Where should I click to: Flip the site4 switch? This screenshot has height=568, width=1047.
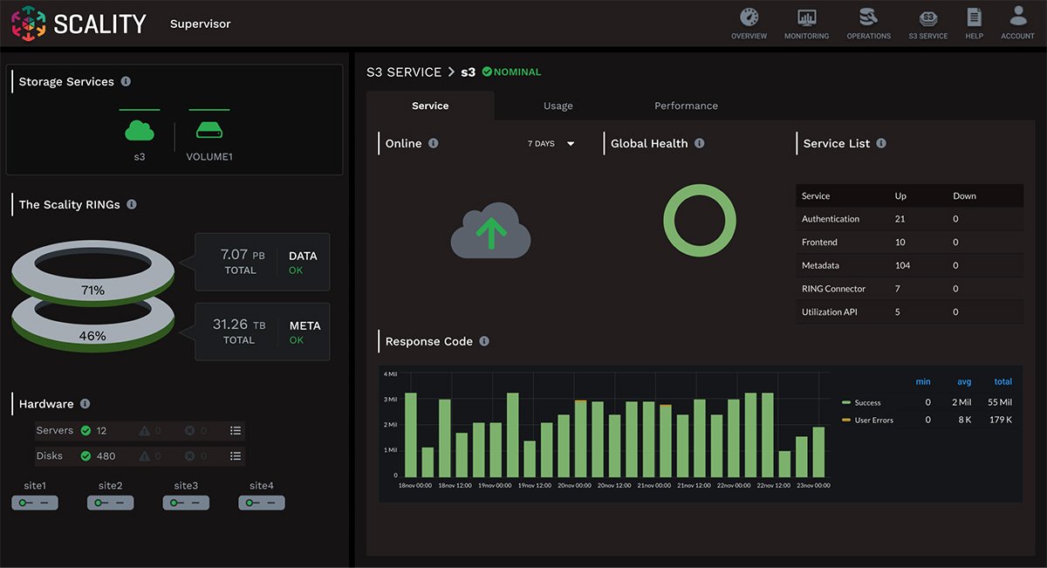click(261, 503)
